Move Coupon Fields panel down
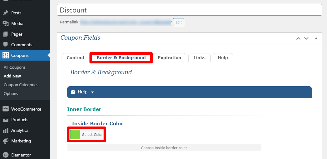327x159 pixels. (306, 38)
